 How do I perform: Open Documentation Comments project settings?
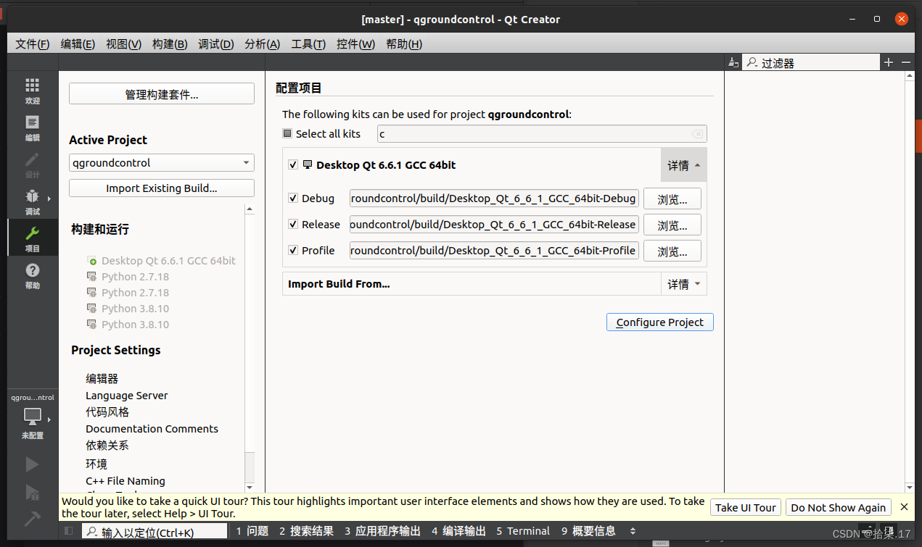pos(152,429)
